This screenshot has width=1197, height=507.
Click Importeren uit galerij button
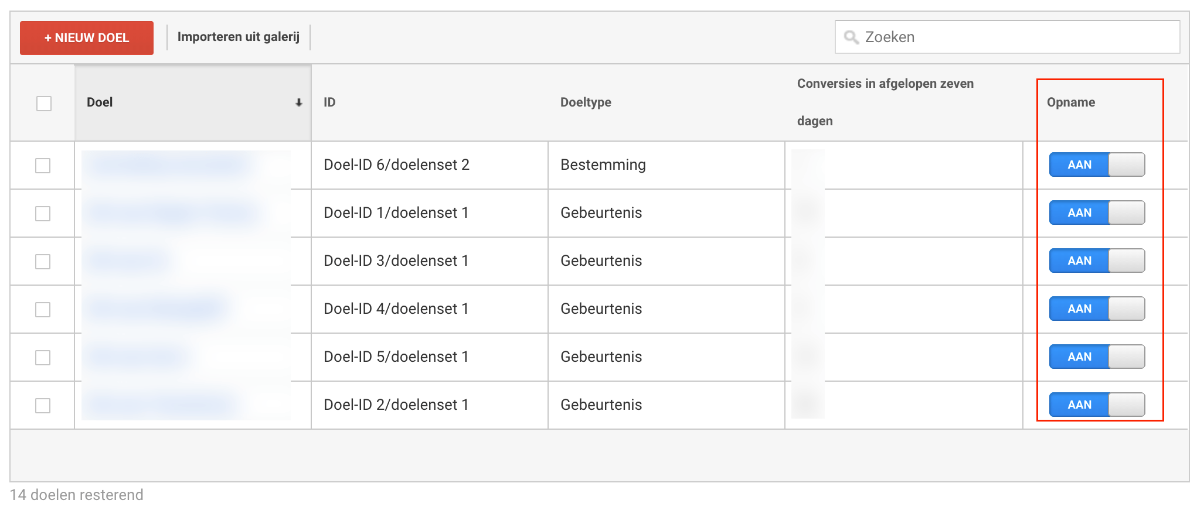(x=238, y=37)
